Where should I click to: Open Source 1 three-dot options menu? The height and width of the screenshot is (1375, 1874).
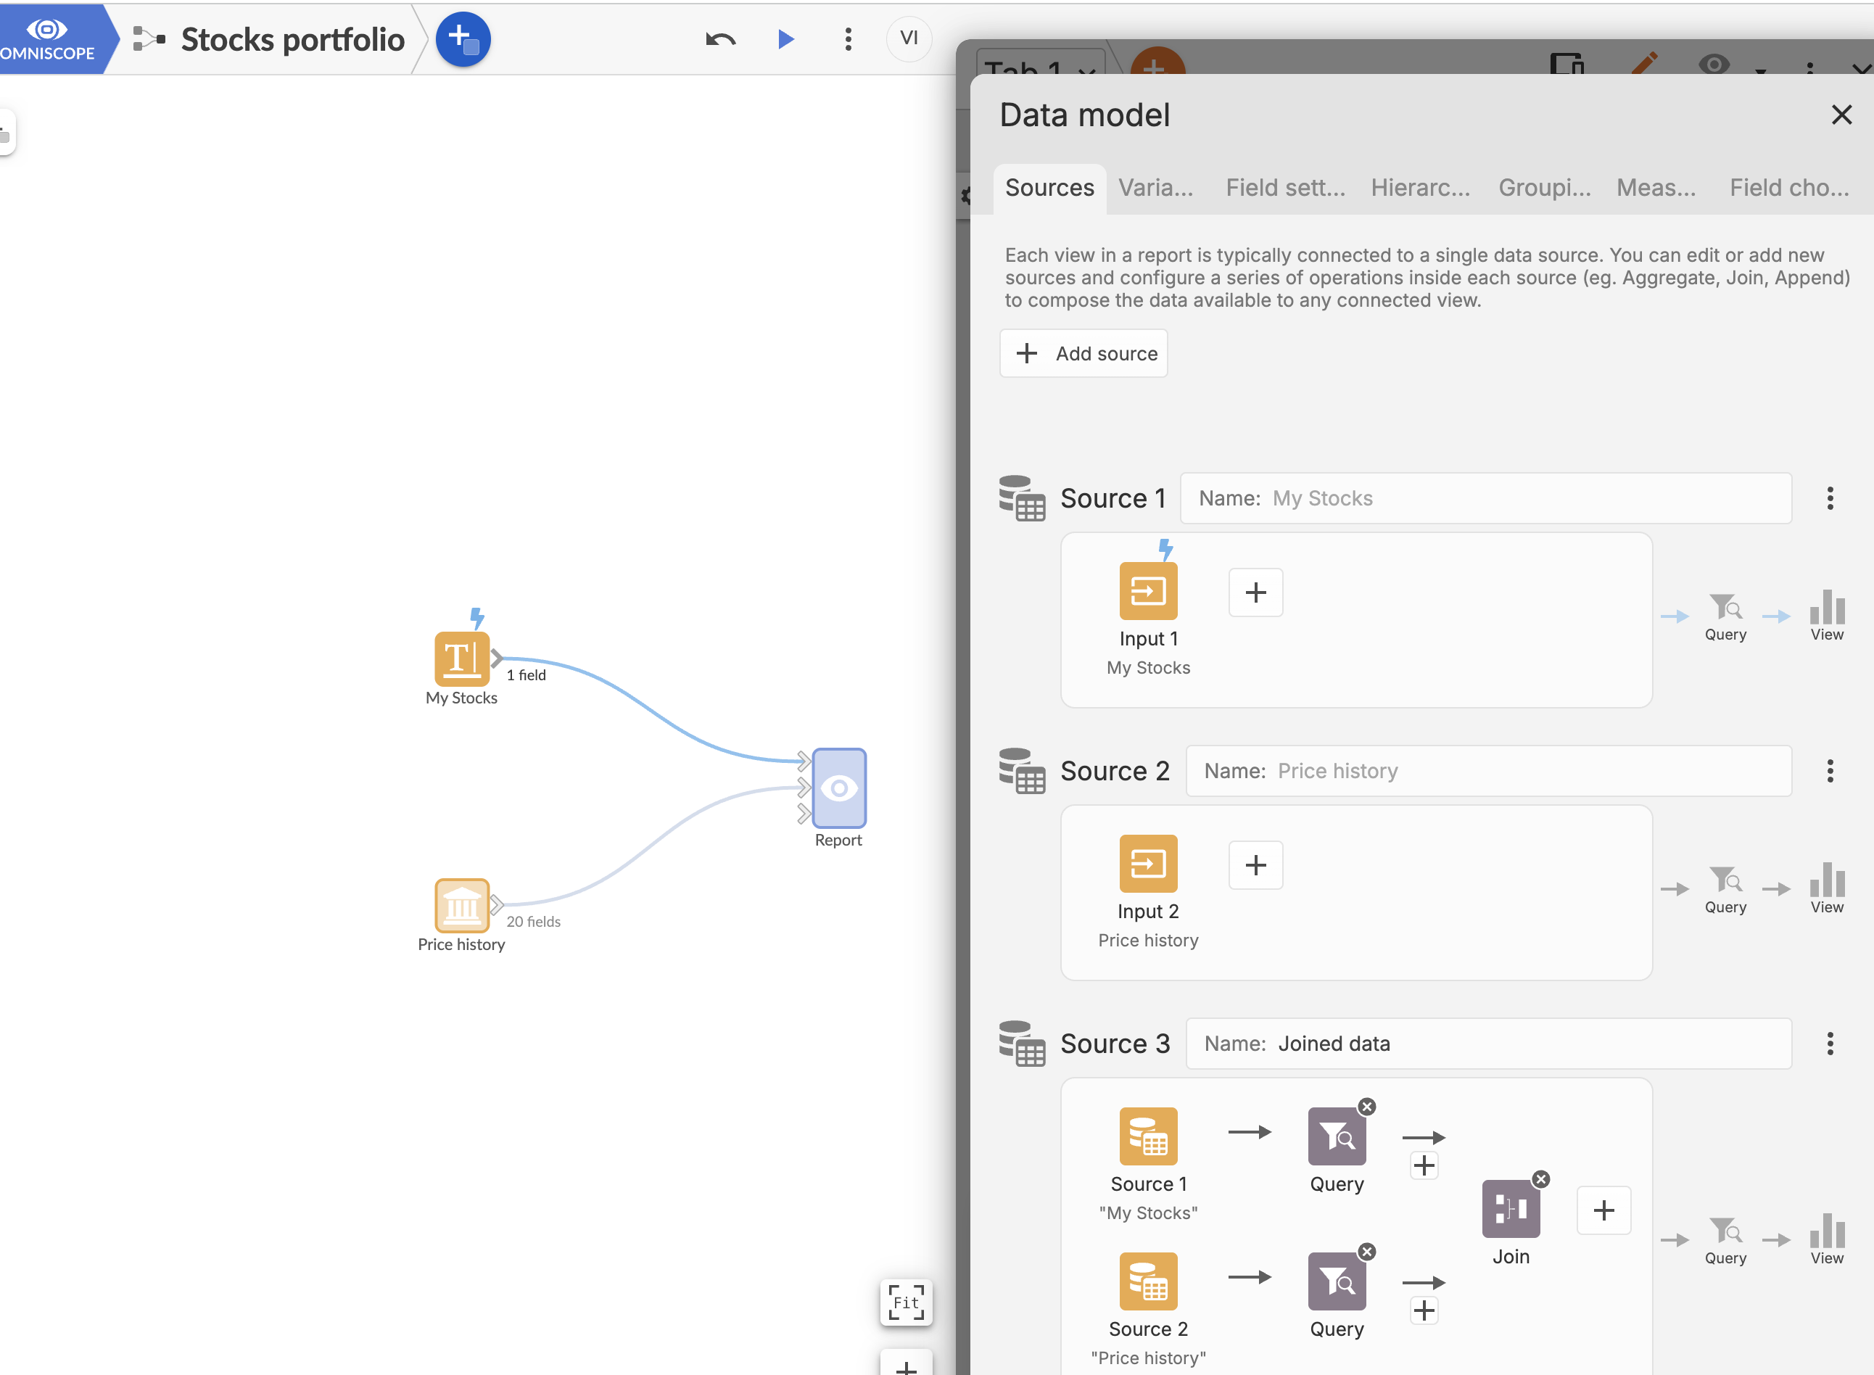(1829, 497)
